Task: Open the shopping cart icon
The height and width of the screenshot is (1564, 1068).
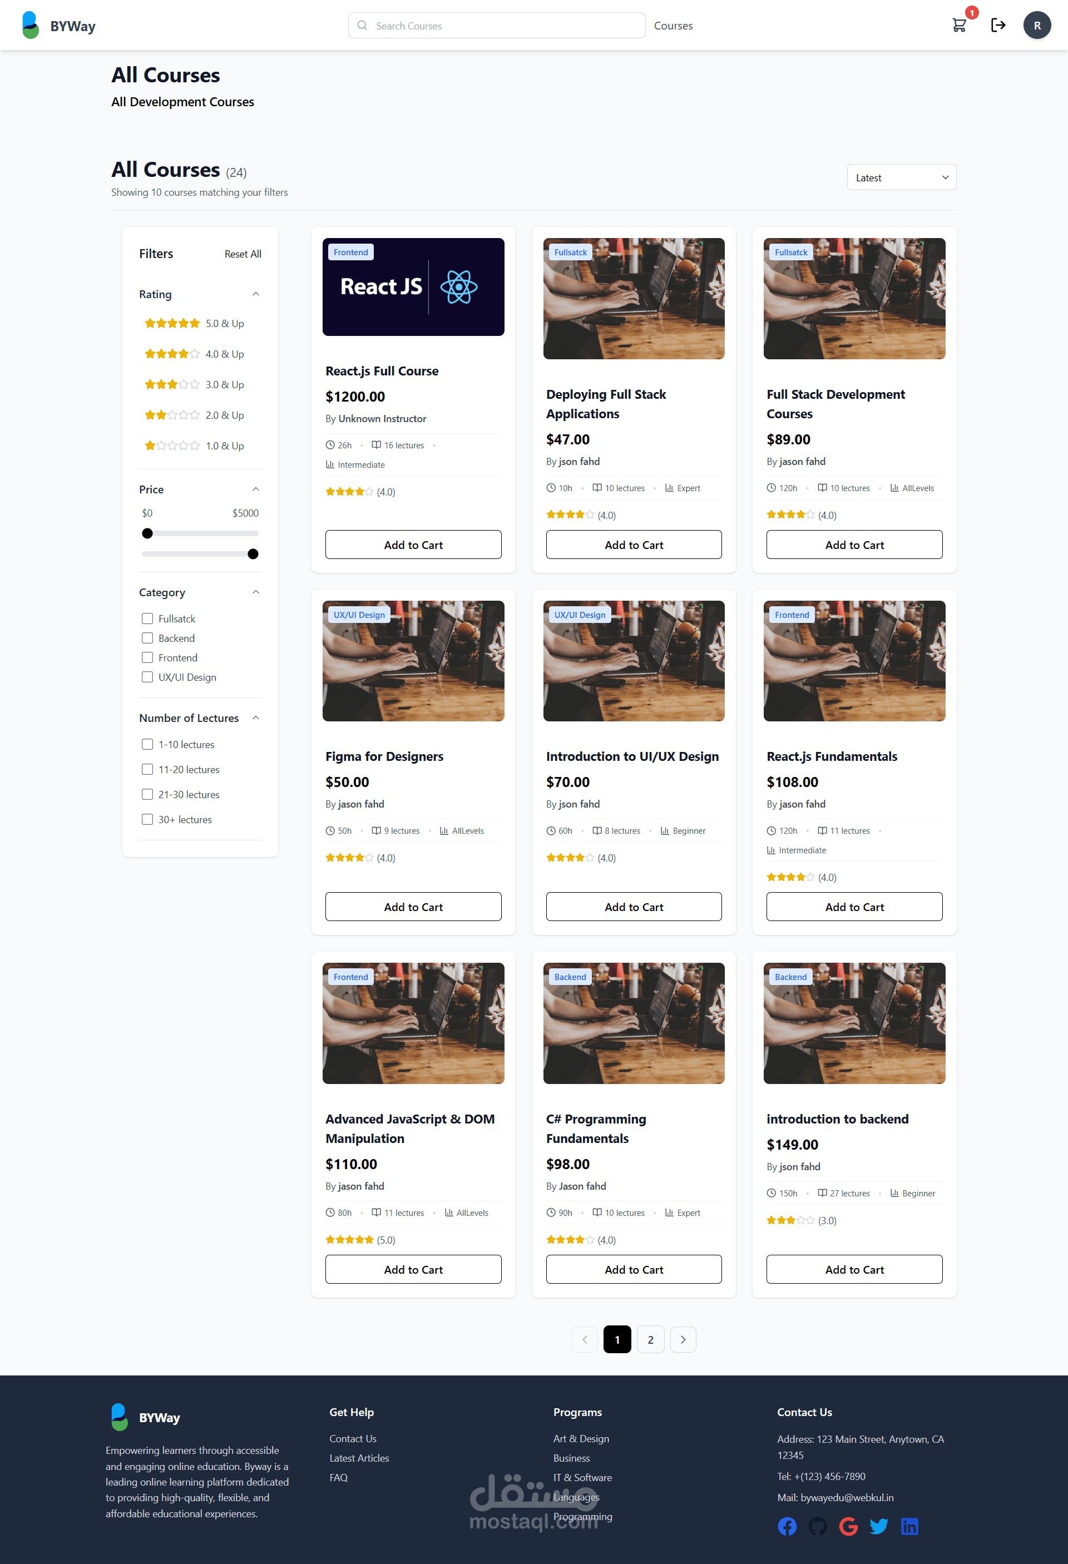Action: (x=959, y=26)
